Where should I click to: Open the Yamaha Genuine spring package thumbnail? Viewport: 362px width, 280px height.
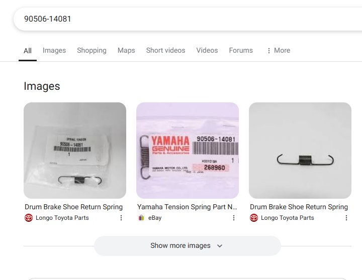[188, 151]
